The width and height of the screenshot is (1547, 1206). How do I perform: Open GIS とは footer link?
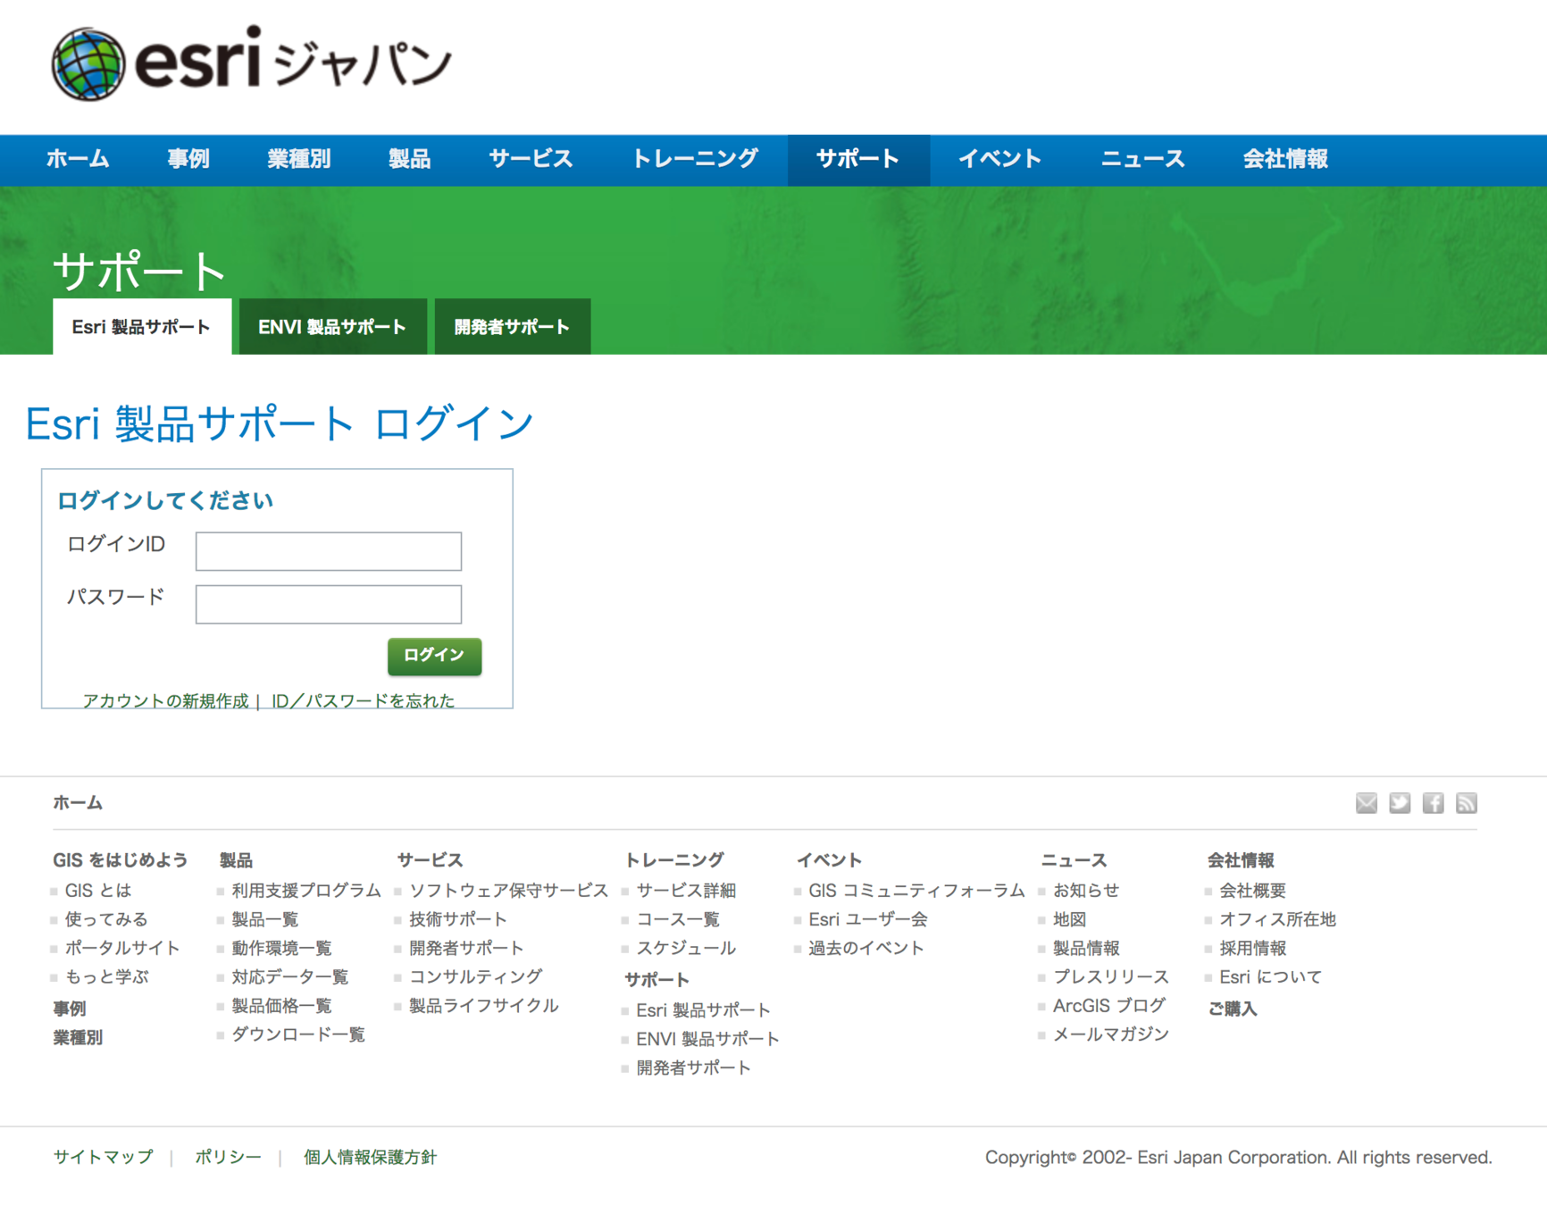pos(98,891)
